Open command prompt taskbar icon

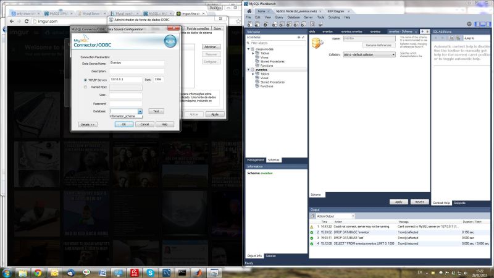click(x=182, y=272)
